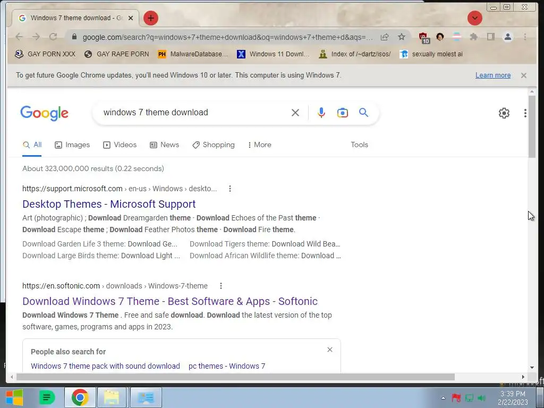Open the Windows Start menu
This screenshot has width=544, height=408.
pos(14,397)
